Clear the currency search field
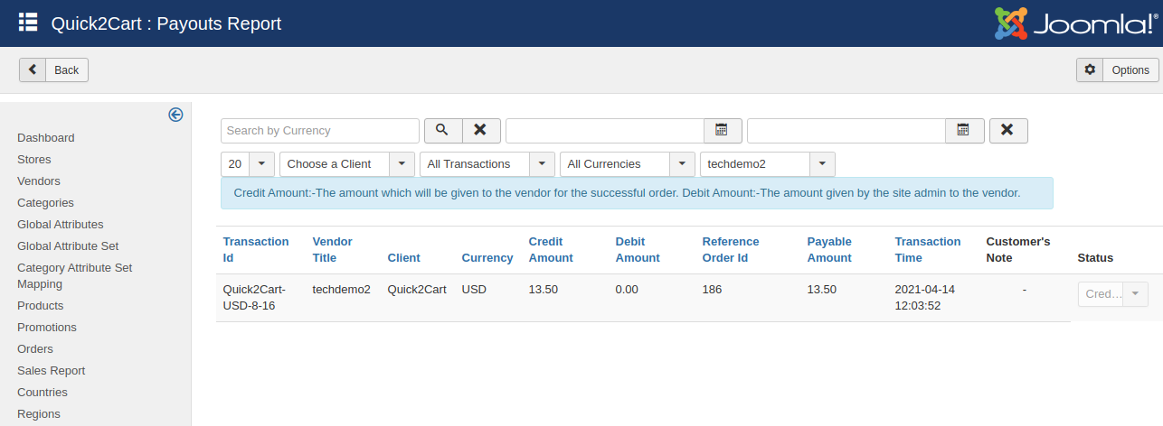Viewport: 1163px width, 426px height. click(x=481, y=131)
